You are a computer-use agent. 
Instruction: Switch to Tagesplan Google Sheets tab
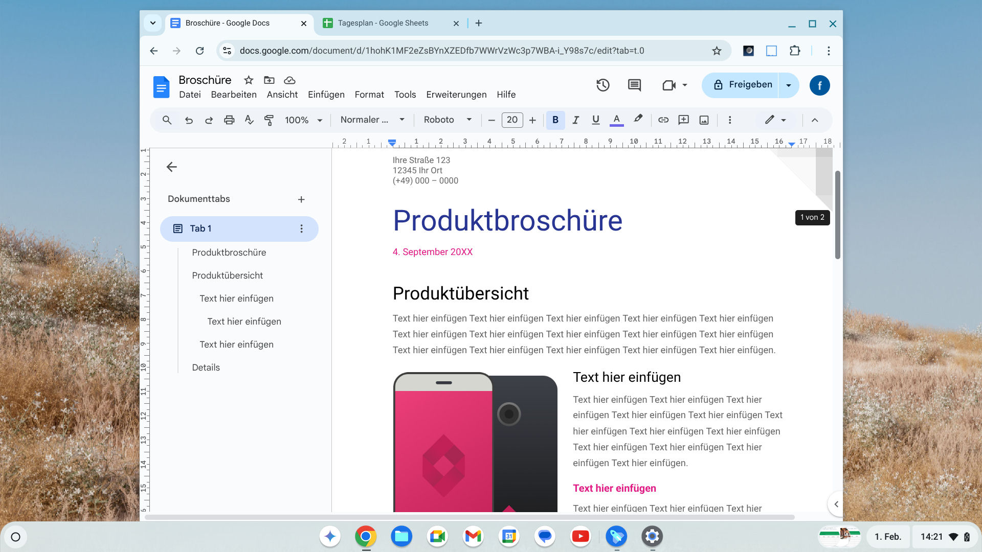tap(383, 23)
